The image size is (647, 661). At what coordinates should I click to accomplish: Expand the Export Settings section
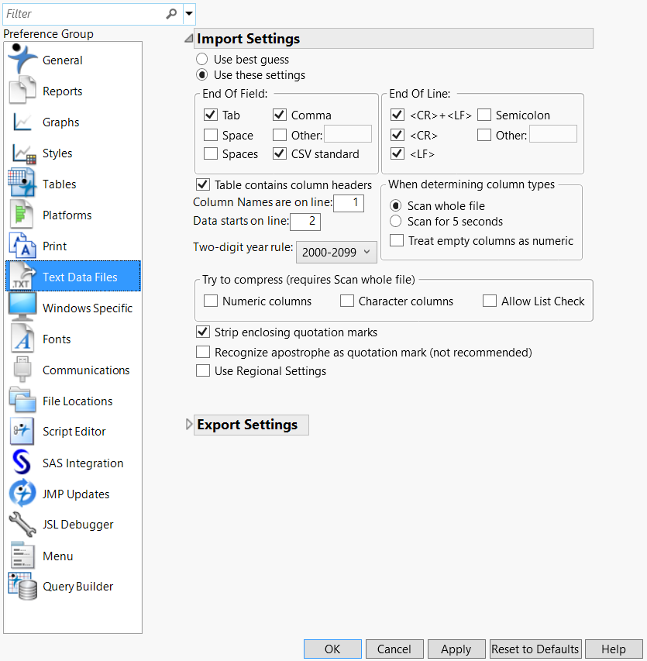pos(189,425)
